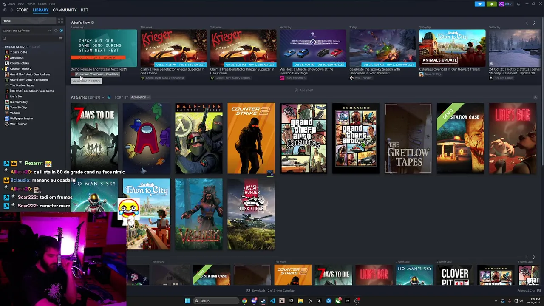This screenshot has width=544, height=306.
Task: Click the Wallpaper Engine sidebar icon
Action: click(x=7, y=119)
